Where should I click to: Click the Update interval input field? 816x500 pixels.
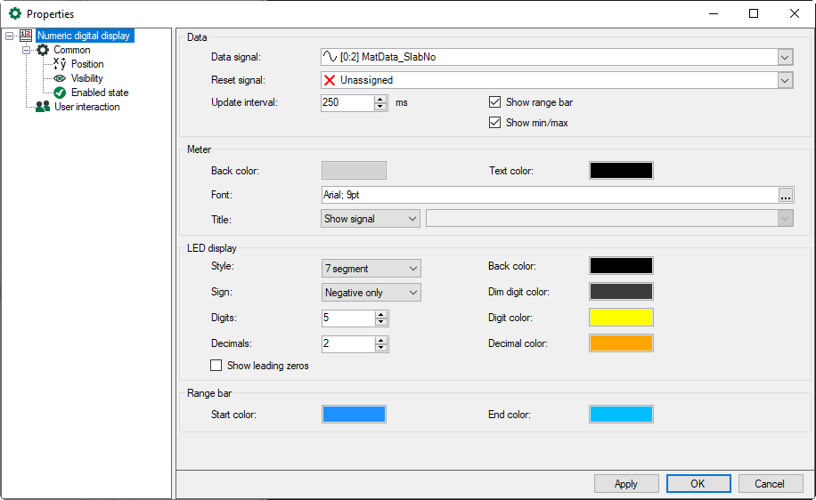tap(347, 102)
